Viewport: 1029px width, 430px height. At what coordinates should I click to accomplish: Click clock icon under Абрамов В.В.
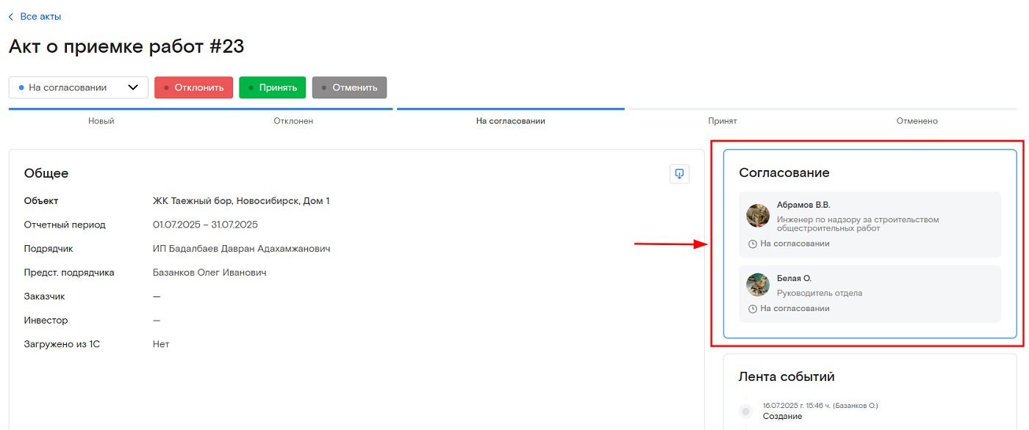tap(753, 244)
